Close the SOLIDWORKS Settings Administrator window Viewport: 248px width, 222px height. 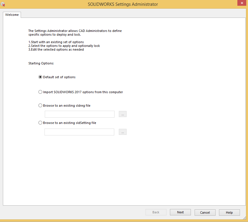click(x=242, y=3)
